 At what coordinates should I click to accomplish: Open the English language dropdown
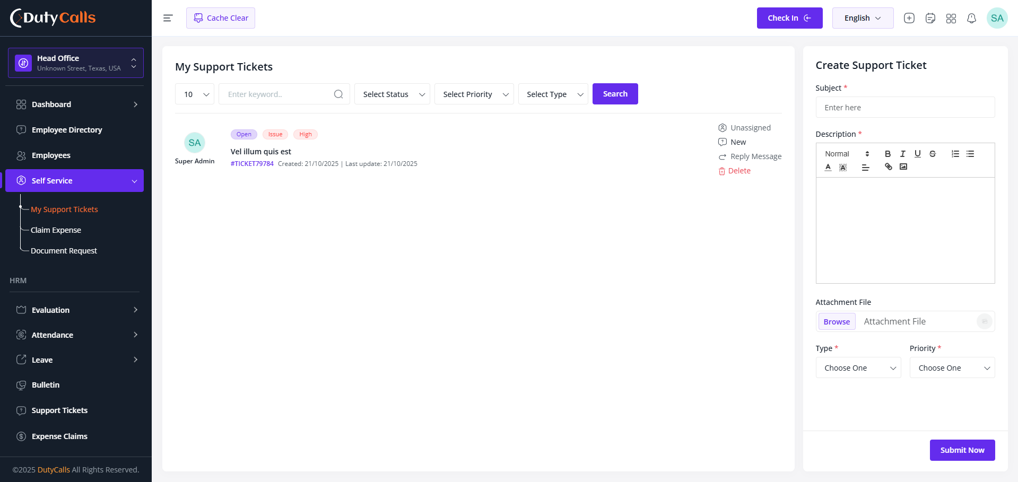point(863,18)
